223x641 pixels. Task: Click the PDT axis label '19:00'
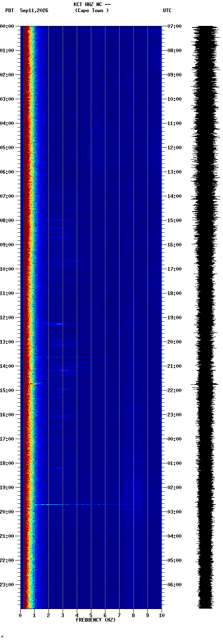tap(7, 488)
